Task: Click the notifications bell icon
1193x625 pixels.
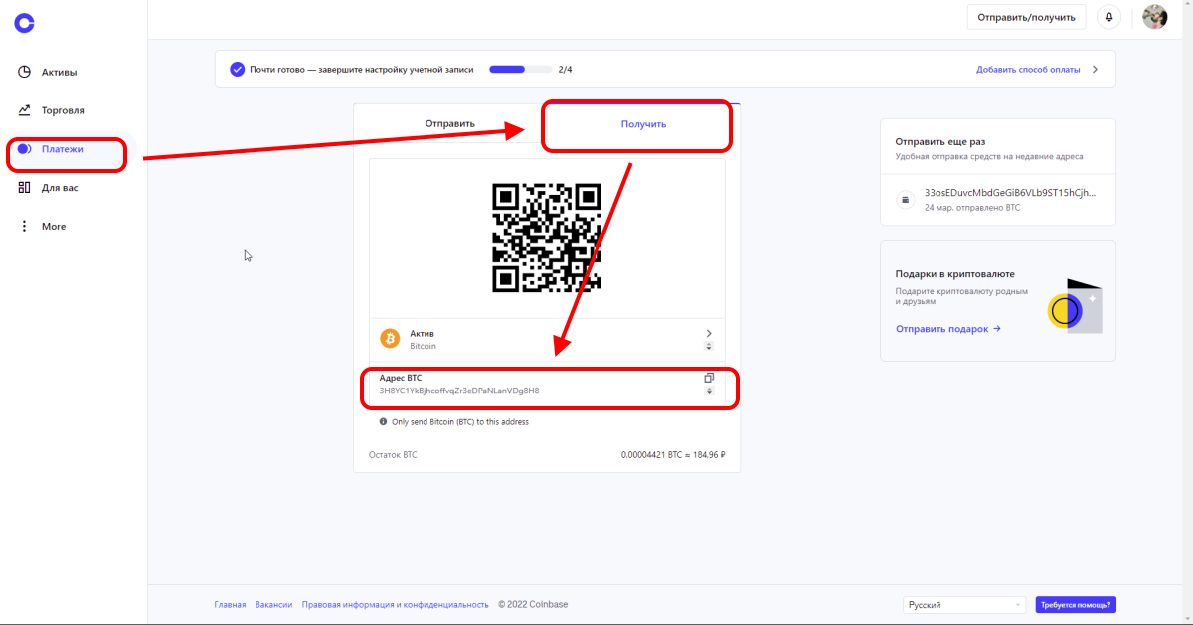Action: [1109, 17]
